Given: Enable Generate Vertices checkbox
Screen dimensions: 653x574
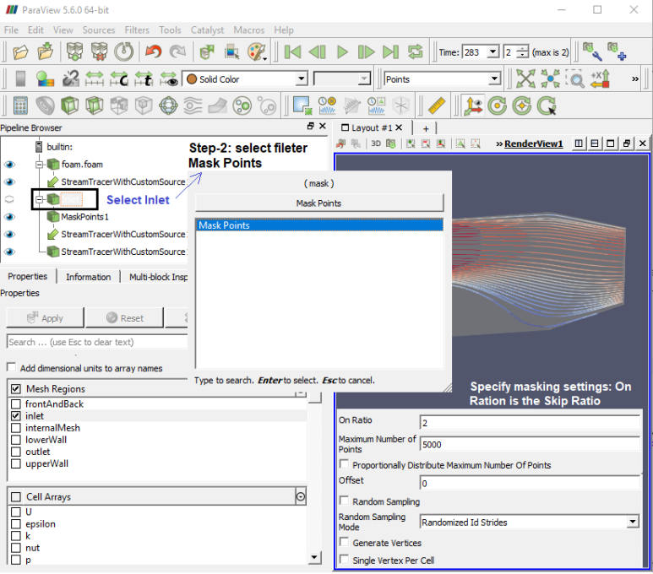Looking at the screenshot, I should click(x=345, y=542).
